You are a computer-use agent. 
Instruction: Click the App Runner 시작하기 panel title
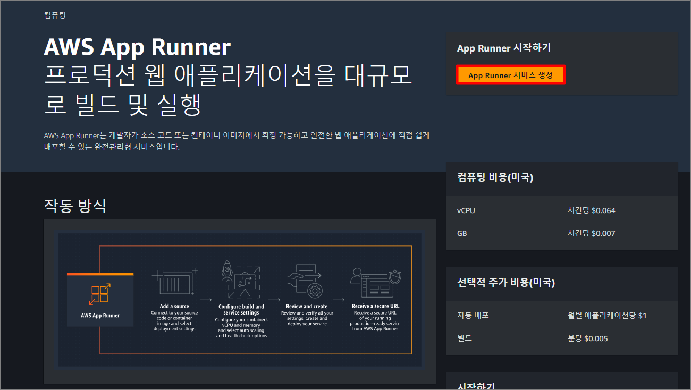(504, 48)
